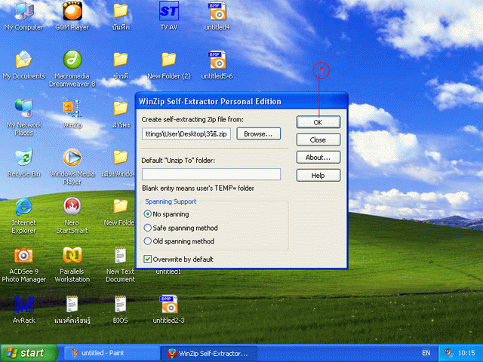
Task: Choose Safe spanning method option
Action: 181,228
